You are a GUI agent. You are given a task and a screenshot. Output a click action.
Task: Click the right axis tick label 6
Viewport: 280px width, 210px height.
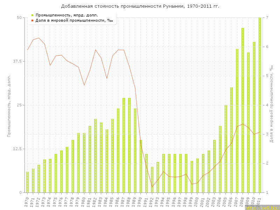click(x=267, y=47)
